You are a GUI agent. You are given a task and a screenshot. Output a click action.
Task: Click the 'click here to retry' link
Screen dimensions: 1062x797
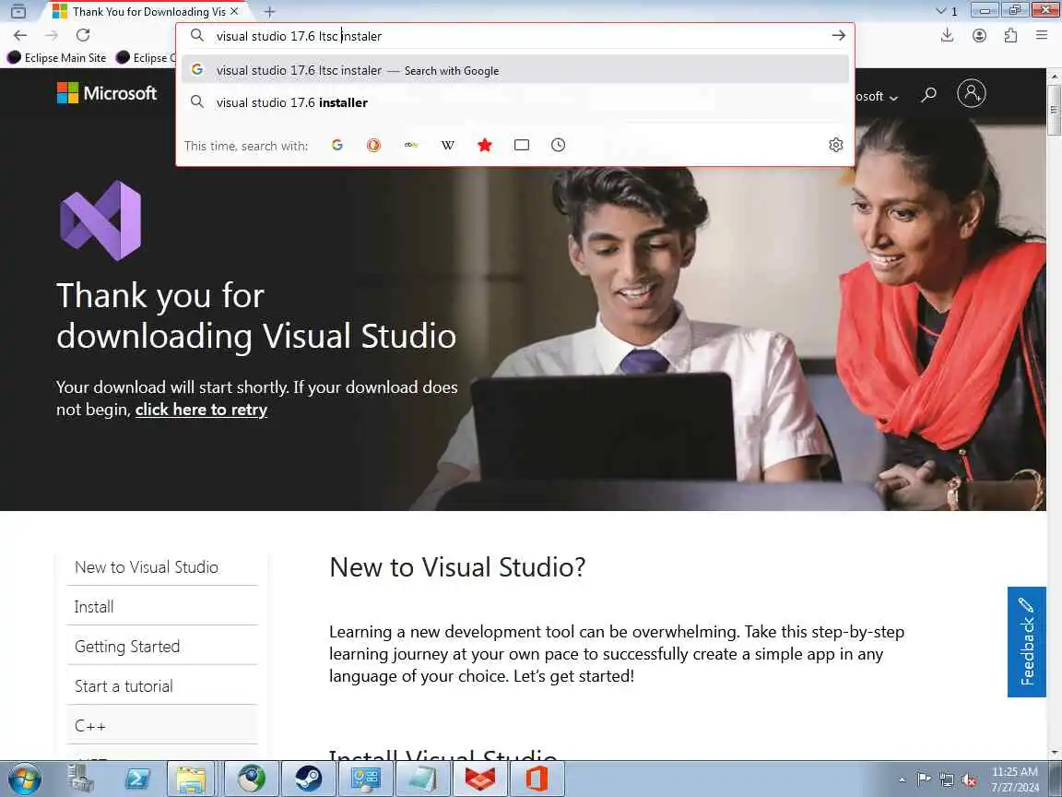201,410
